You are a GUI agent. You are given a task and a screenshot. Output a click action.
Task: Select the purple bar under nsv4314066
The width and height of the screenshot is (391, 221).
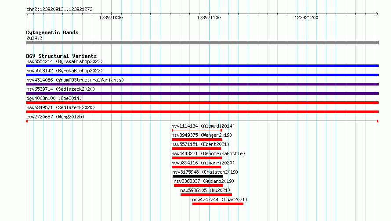click(202, 84)
